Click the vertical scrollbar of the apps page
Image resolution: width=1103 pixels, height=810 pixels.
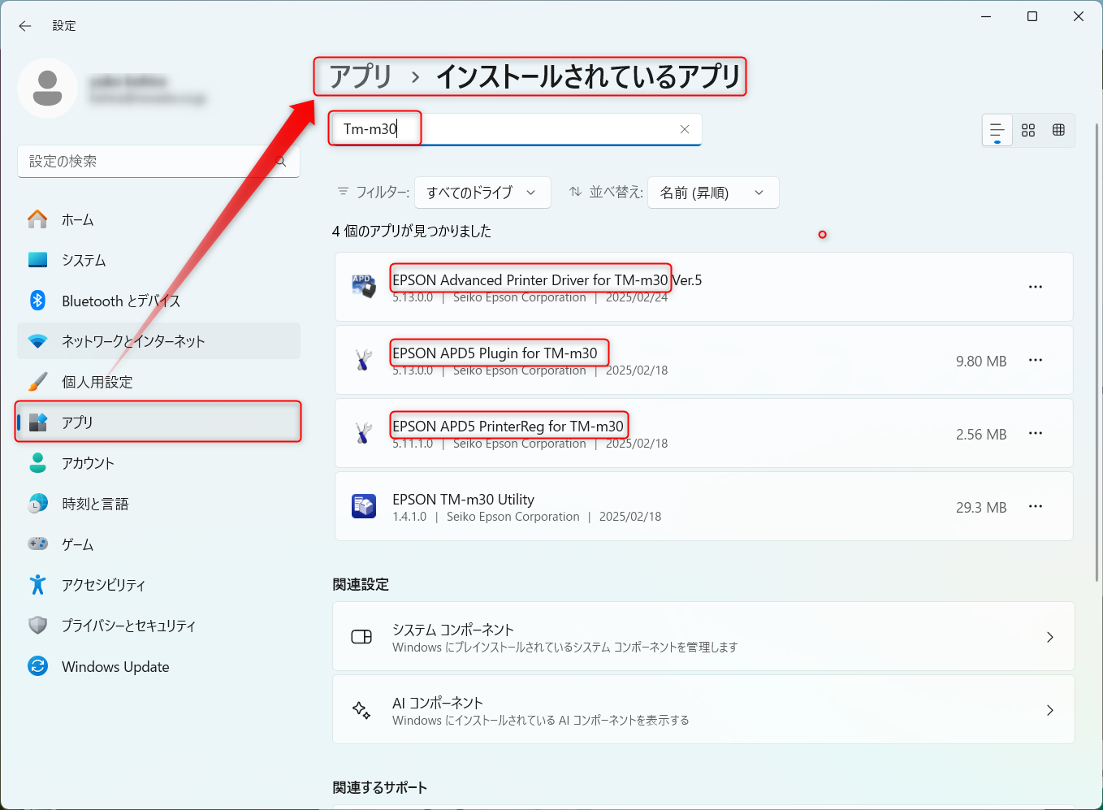1097,351
